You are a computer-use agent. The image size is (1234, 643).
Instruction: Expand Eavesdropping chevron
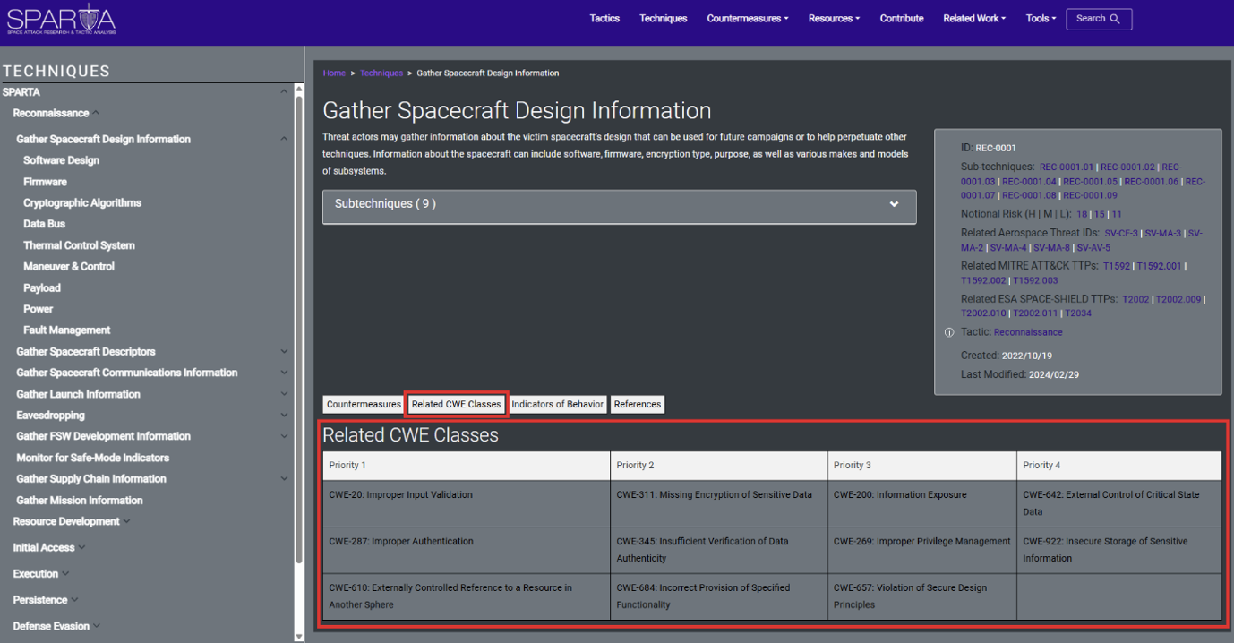click(284, 416)
